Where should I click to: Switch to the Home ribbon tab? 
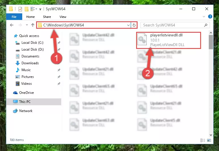[30, 17]
